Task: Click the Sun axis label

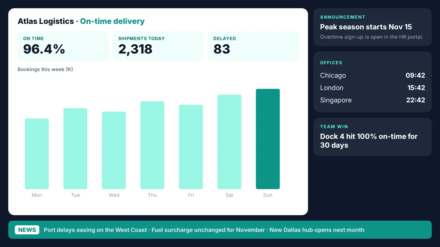Action: tap(268, 195)
